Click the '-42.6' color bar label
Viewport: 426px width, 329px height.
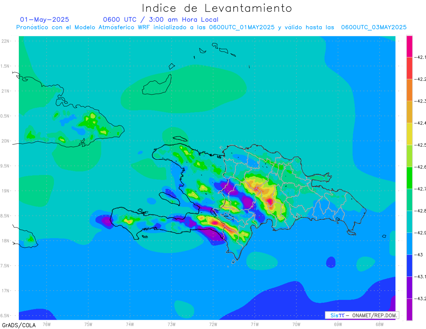point(421,167)
